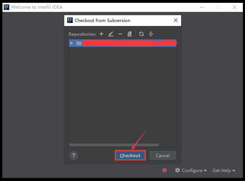Open help with the question mark button
Viewport: 245px width, 181px height.
tap(74, 155)
